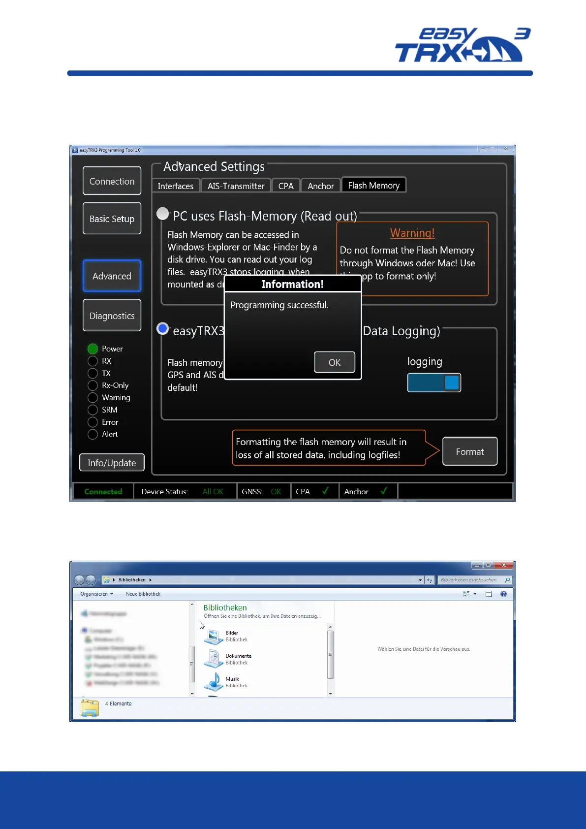Click the orange Warning! heading

coord(412,233)
